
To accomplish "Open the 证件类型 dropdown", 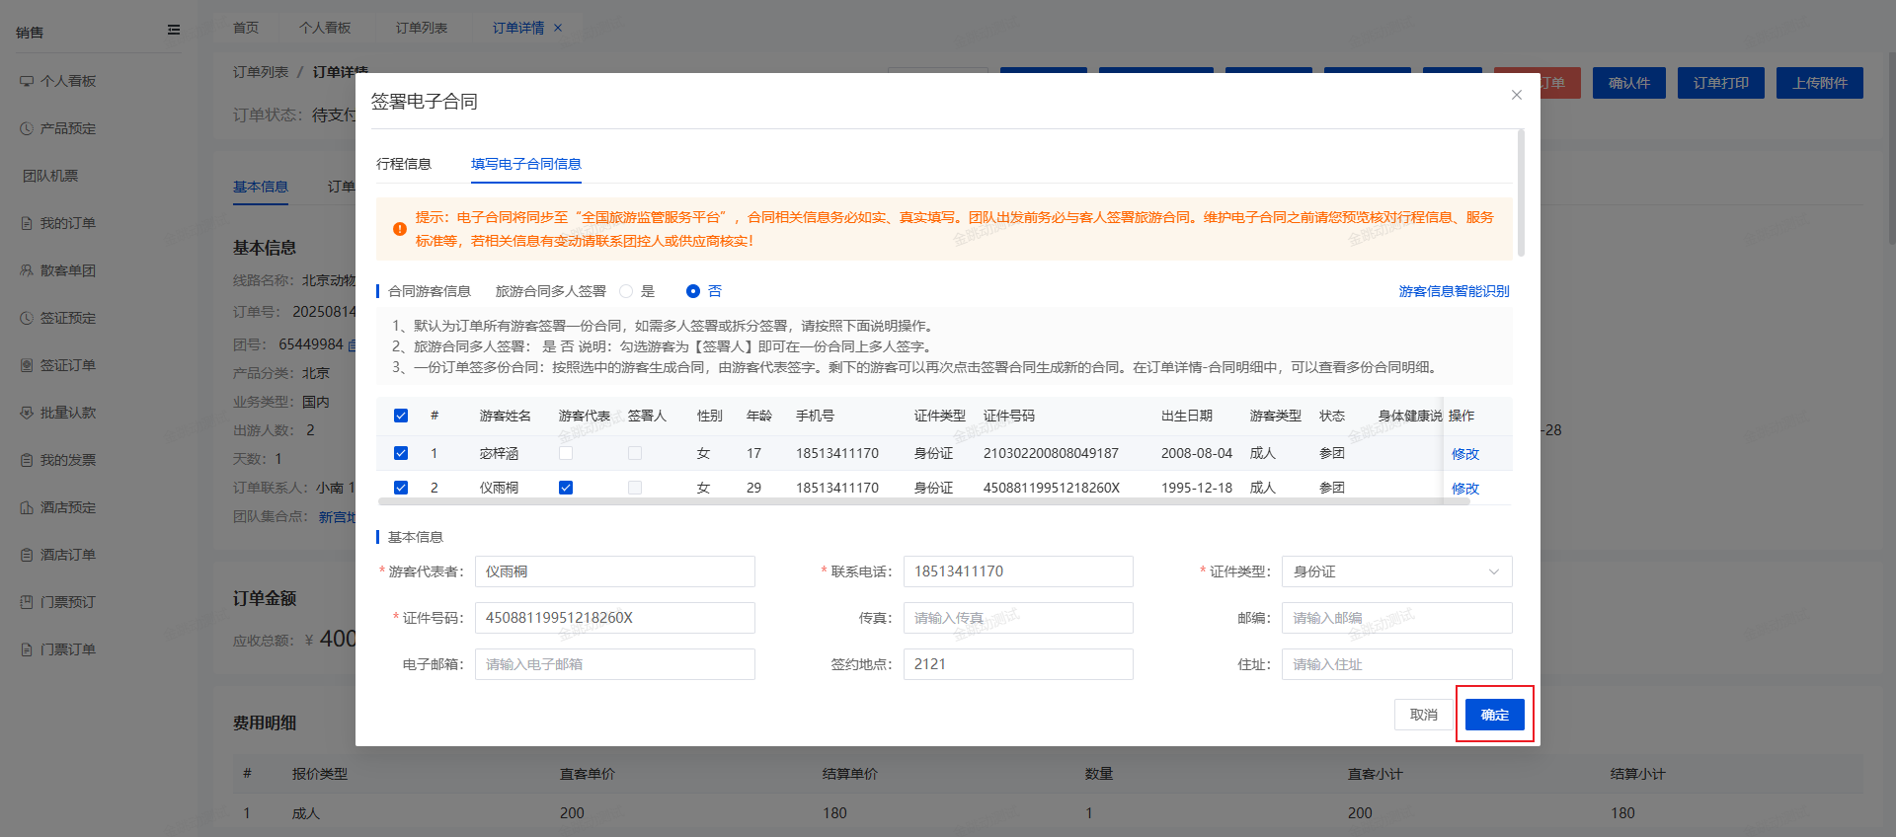I will click(1395, 571).
